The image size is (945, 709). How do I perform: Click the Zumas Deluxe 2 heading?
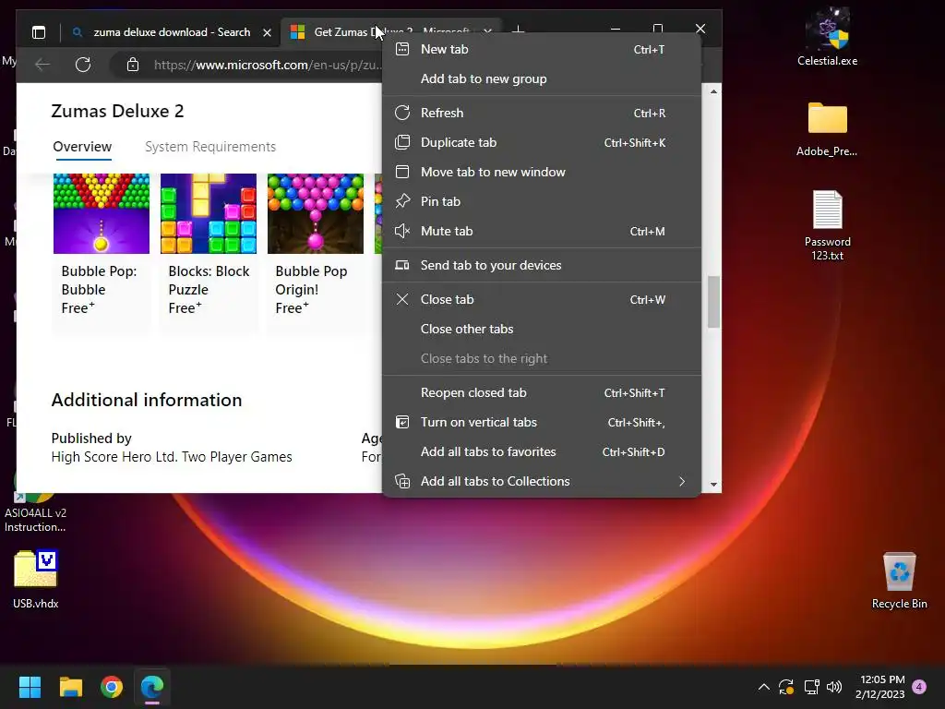117,111
